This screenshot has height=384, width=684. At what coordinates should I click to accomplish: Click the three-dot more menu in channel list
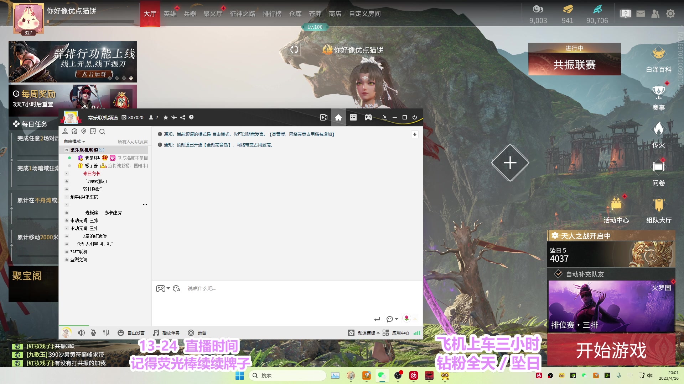145,204
